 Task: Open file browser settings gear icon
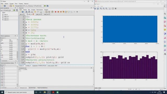click(17, 10)
